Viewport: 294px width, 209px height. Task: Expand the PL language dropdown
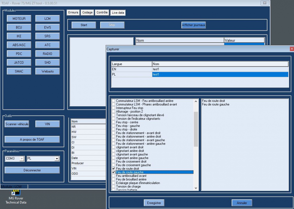click(x=57, y=159)
